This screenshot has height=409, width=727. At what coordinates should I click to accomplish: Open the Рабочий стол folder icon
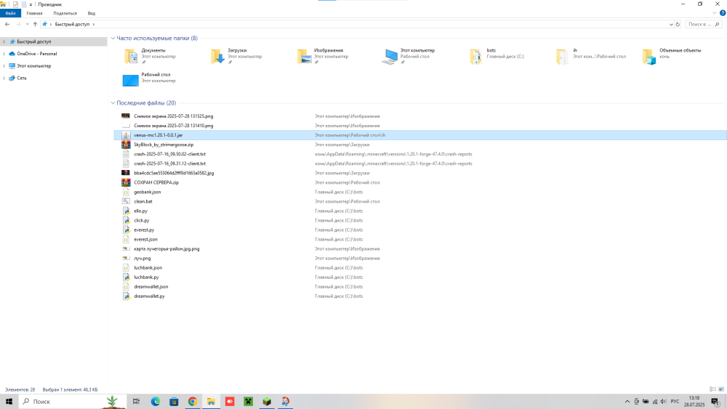click(x=130, y=80)
